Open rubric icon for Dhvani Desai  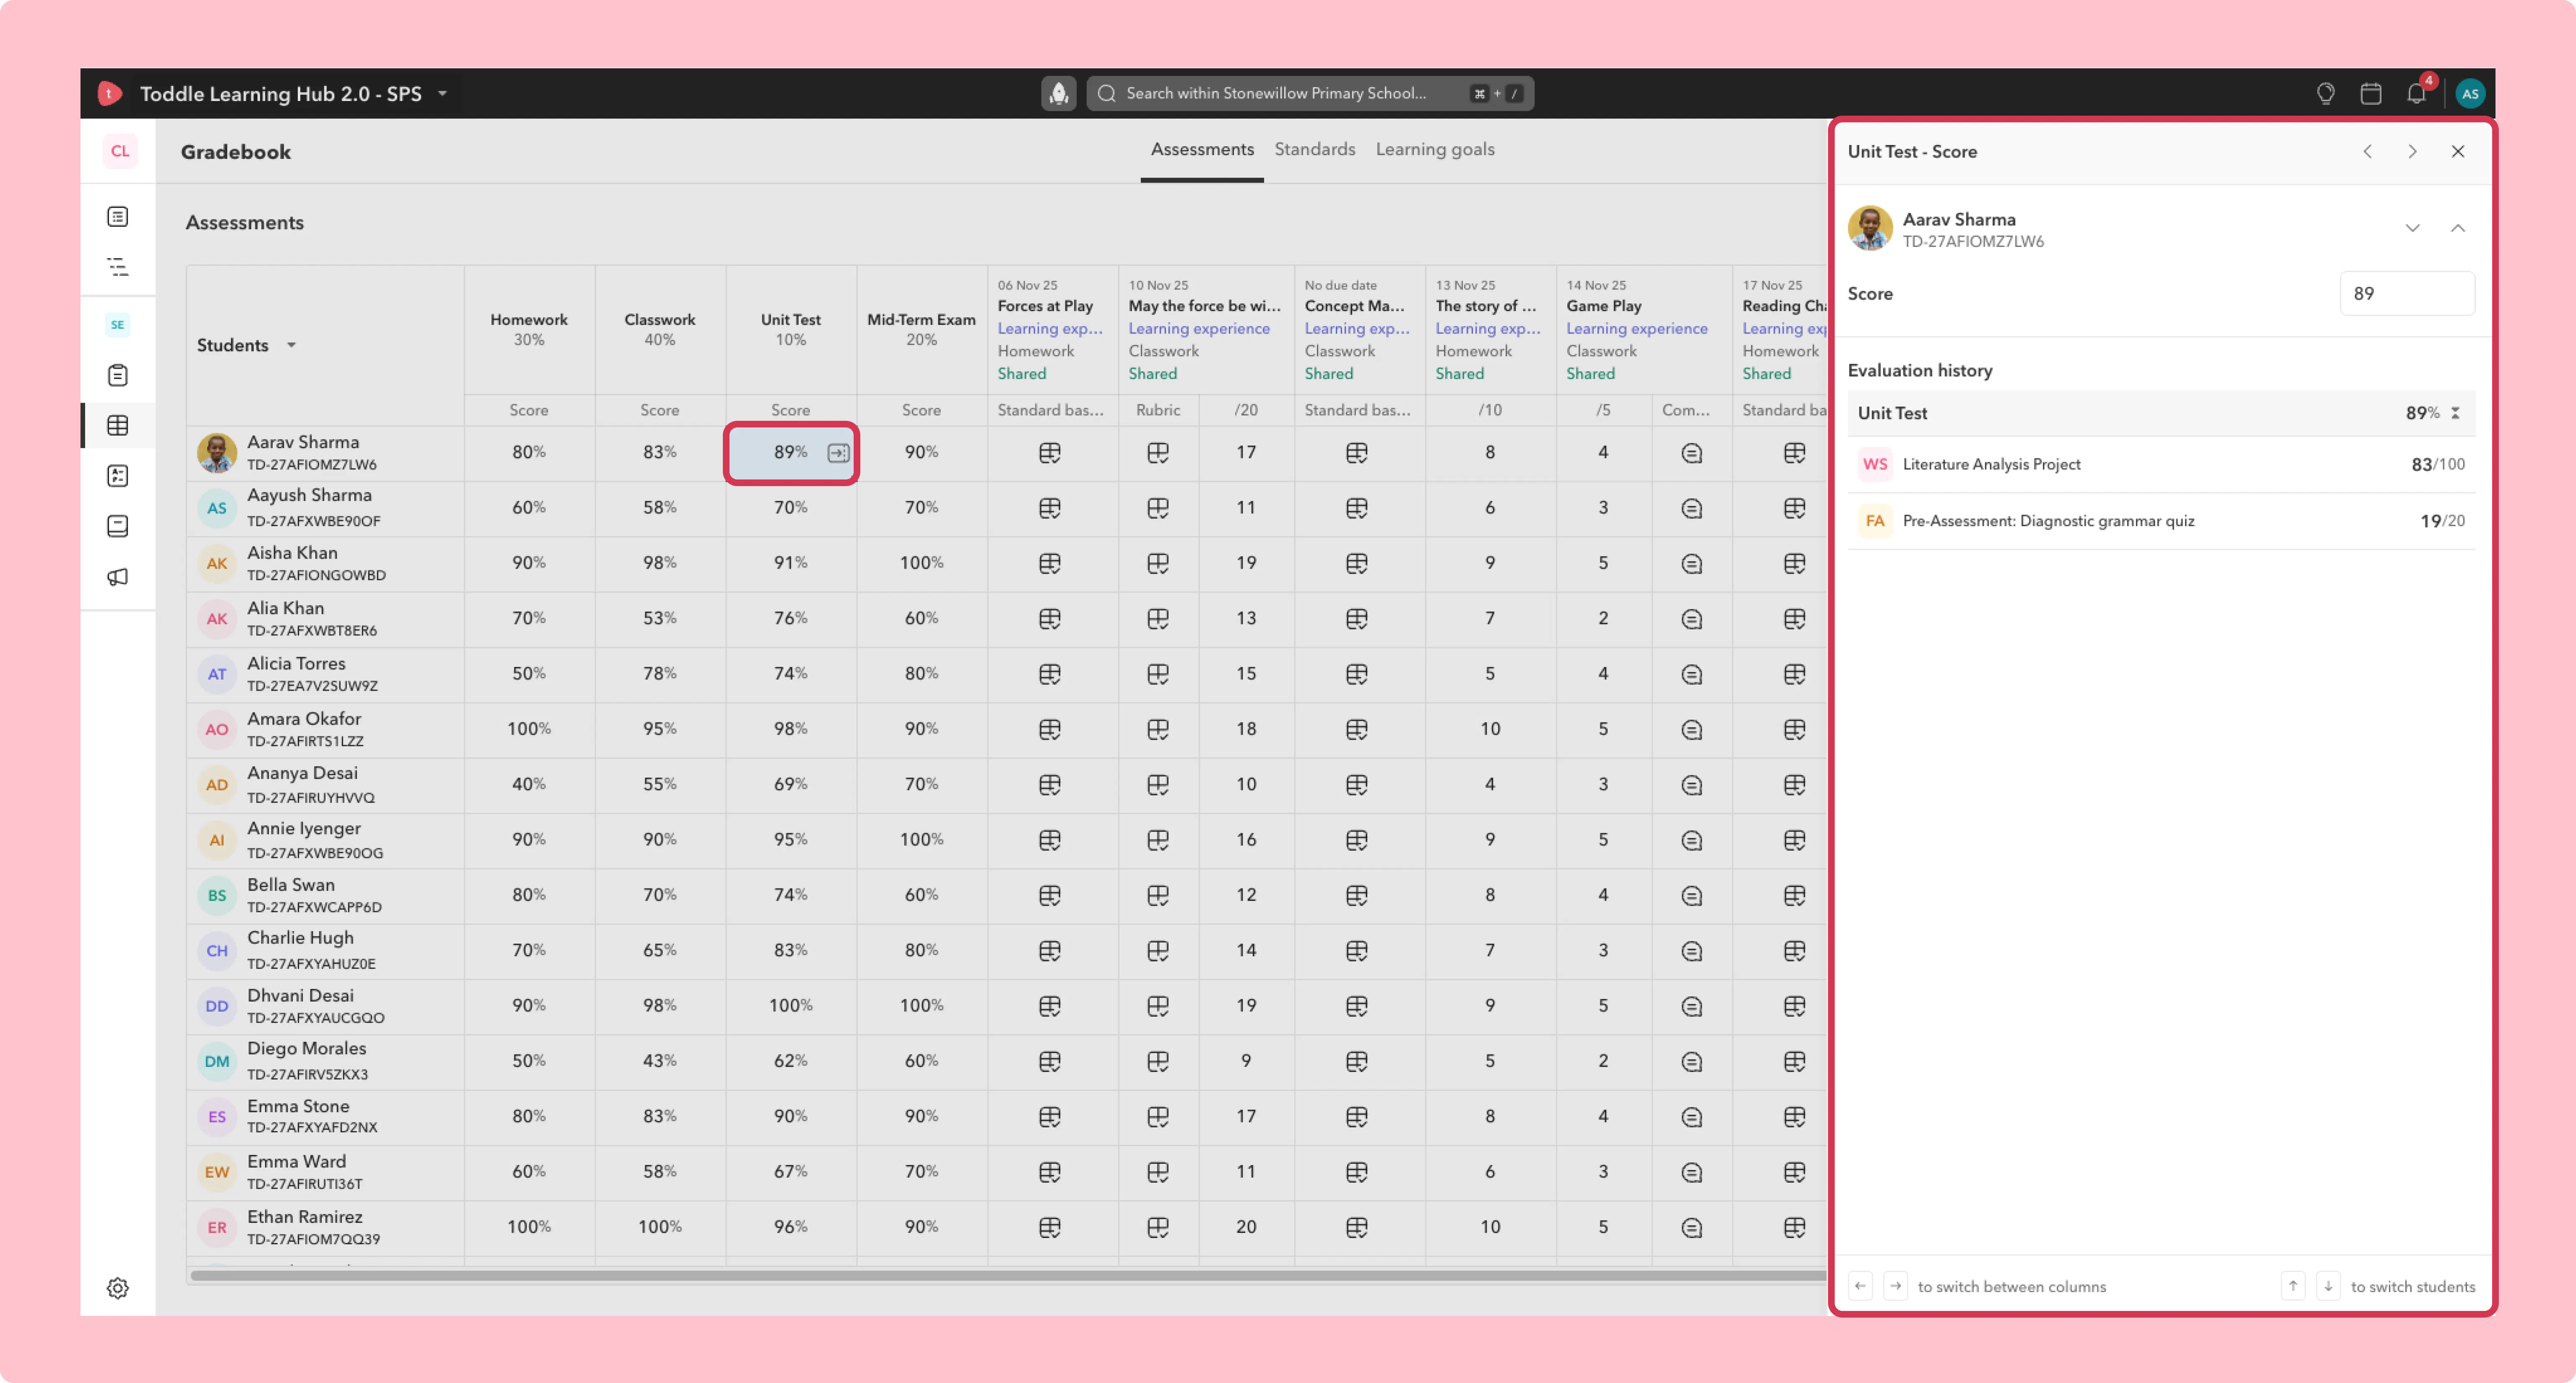1158,1006
